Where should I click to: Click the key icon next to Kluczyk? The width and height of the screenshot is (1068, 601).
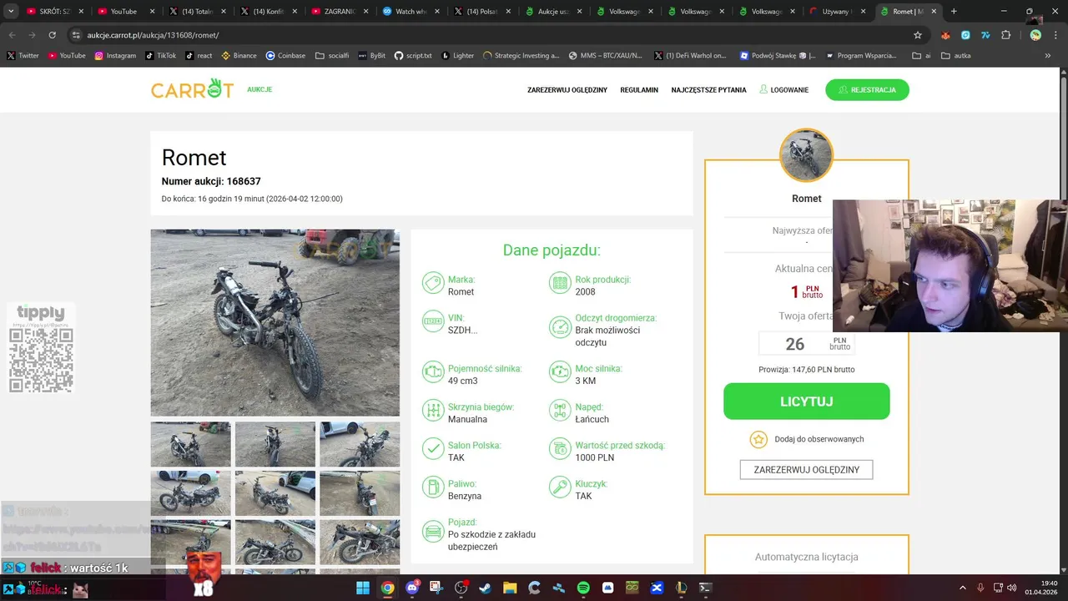(559, 487)
